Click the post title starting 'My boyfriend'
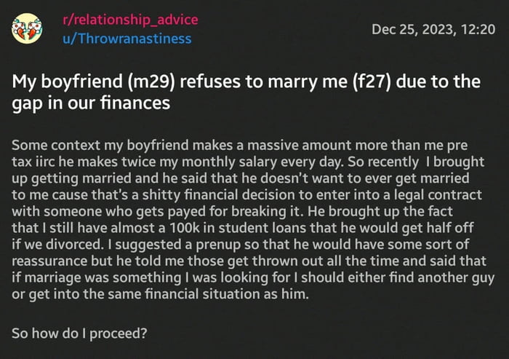509x359 pixels. pyautogui.click(x=247, y=92)
